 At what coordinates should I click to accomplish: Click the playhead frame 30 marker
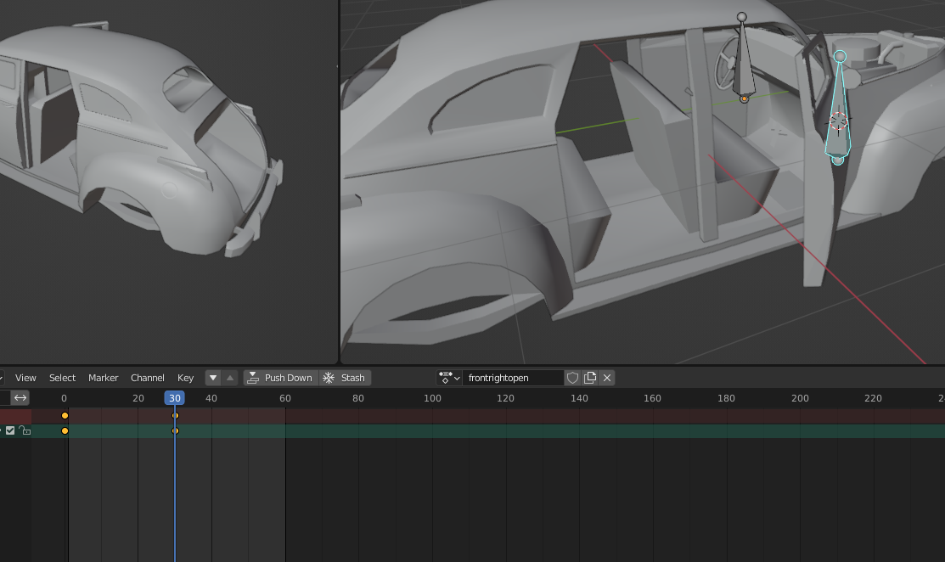pyautogui.click(x=174, y=398)
